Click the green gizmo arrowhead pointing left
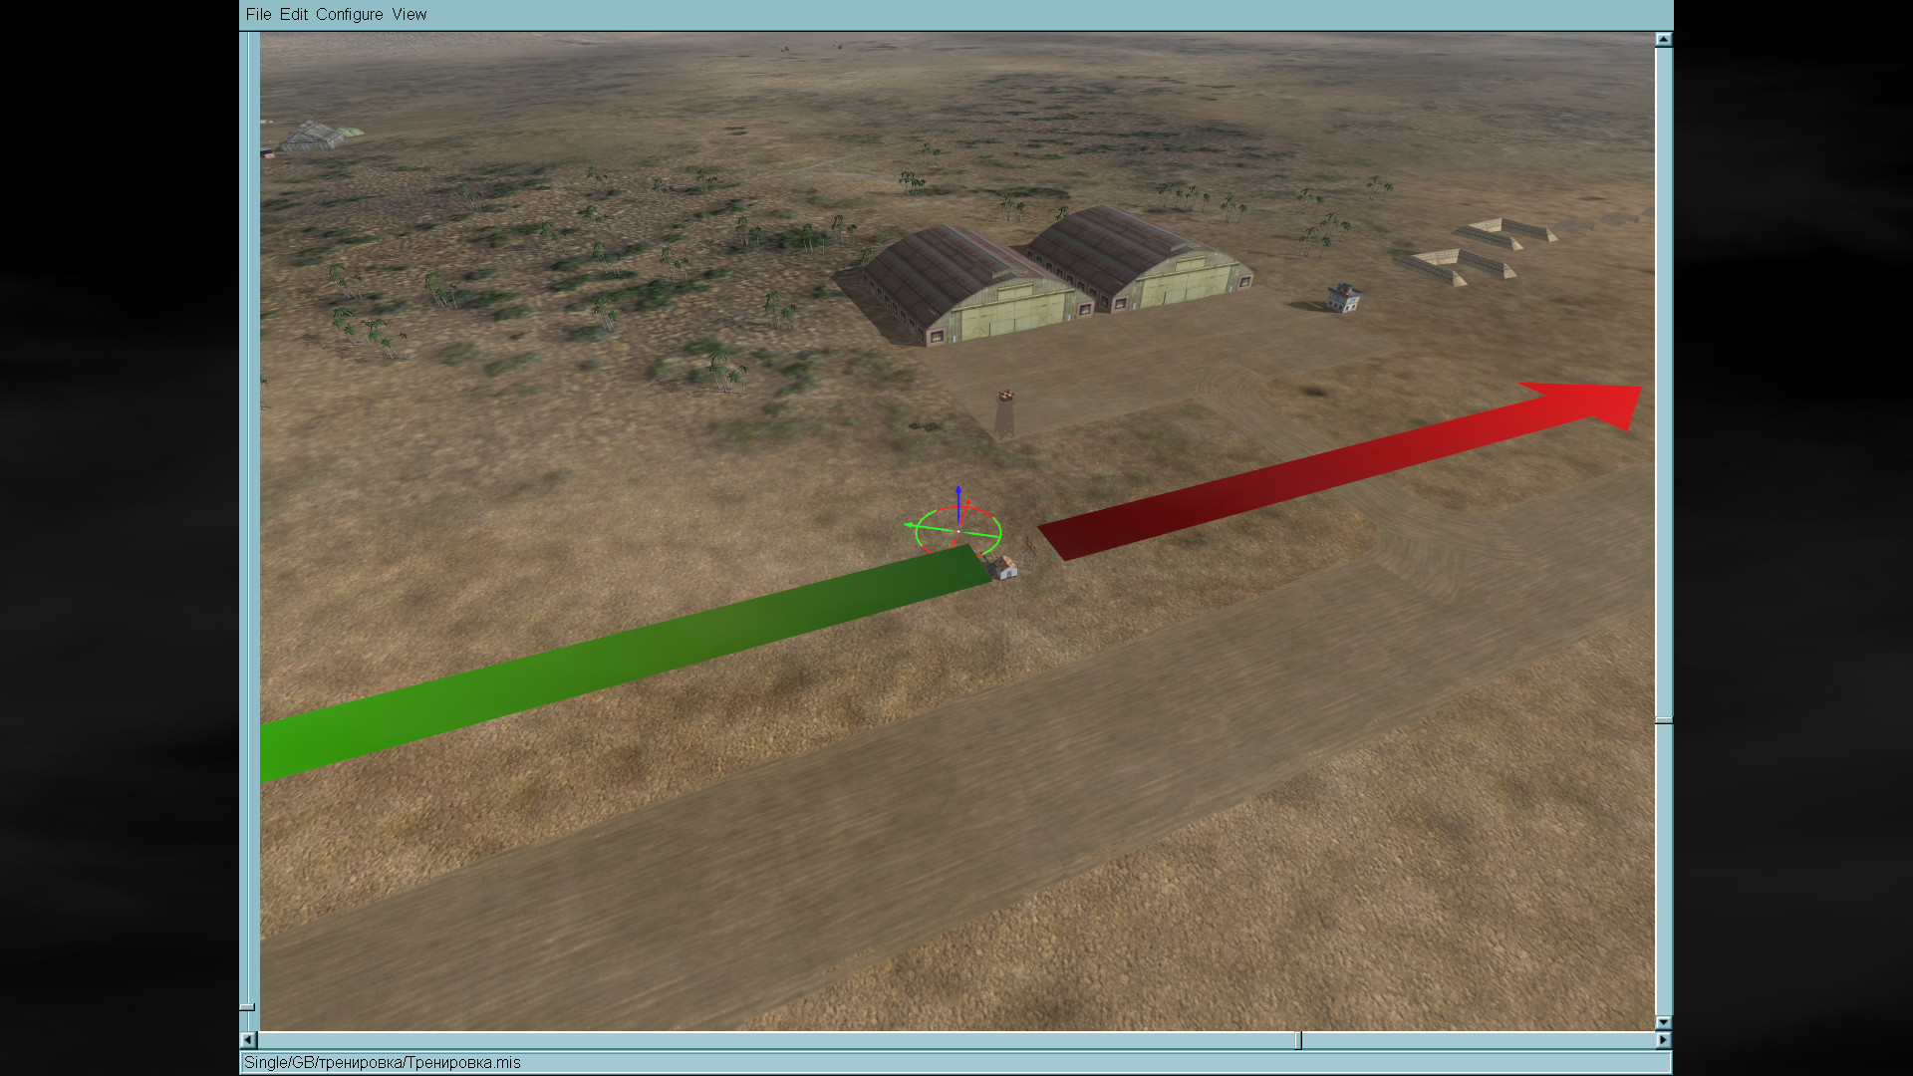1913x1076 pixels. 910,524
